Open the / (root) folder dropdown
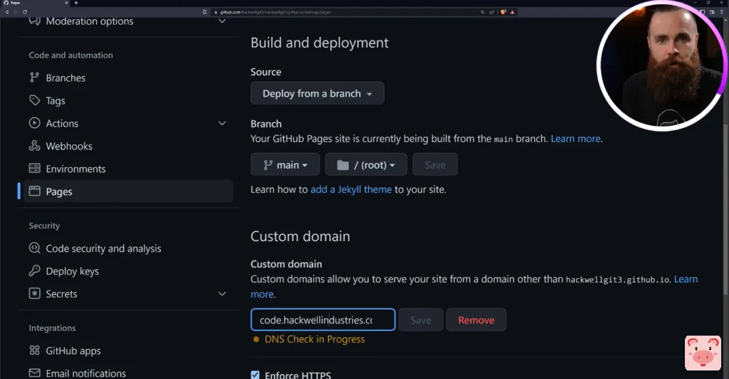Image resolution: width=729 pixels, height=379 pixels. click(x=366, y=165)
